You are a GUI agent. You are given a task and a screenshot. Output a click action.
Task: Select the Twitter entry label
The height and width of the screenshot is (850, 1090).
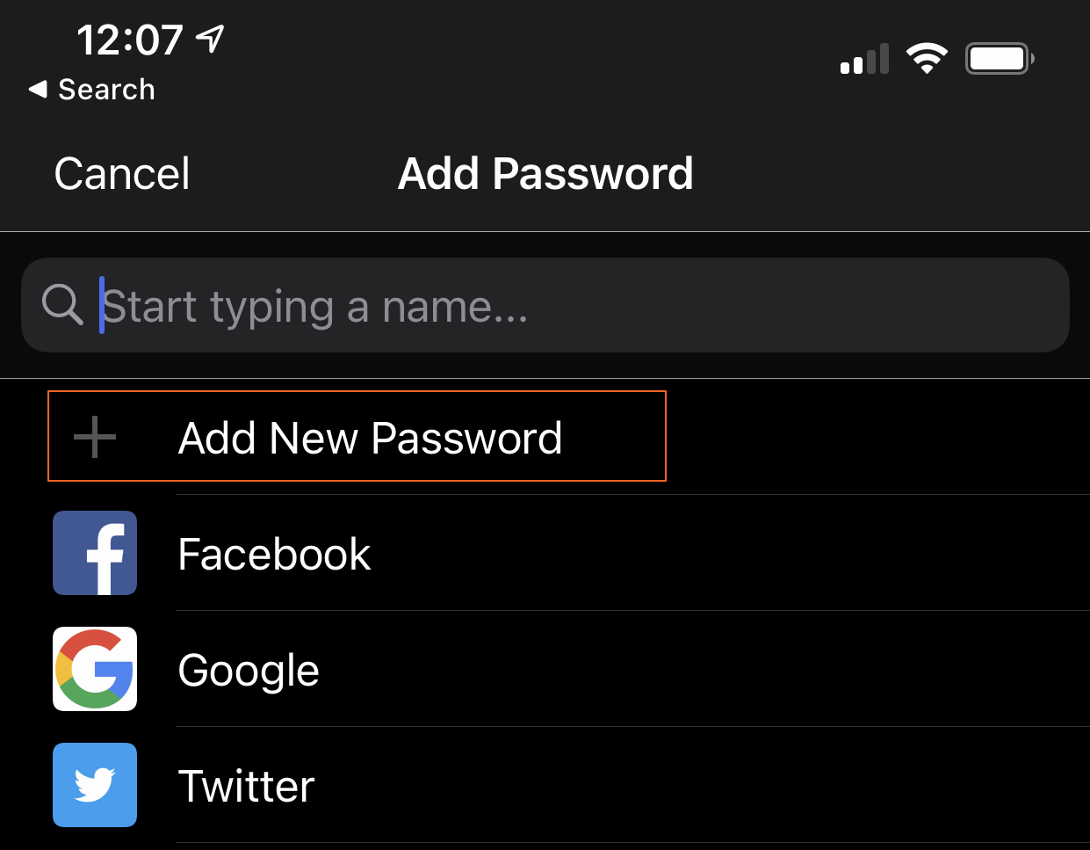(x=246, y=786)
